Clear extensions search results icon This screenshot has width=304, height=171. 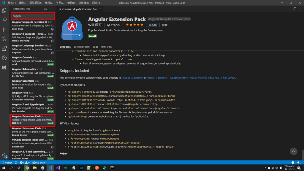(x=45, y=9)
